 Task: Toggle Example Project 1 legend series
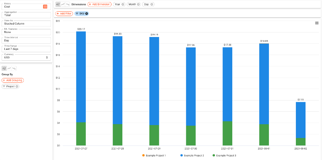point(154,156)
